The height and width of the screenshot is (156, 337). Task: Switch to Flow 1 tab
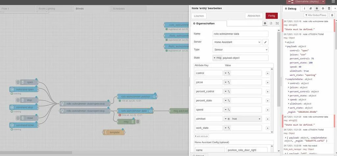pos(17,9)
